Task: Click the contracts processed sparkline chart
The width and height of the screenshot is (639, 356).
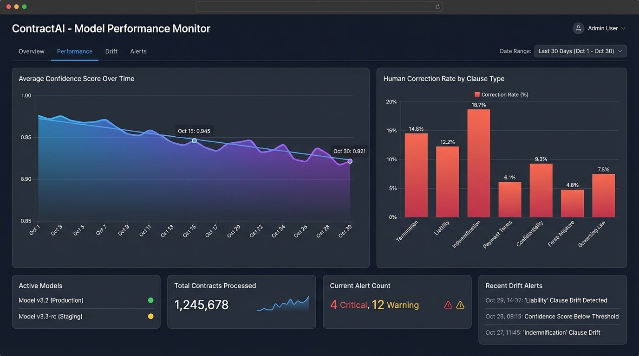Action: (x=283, y=304)
